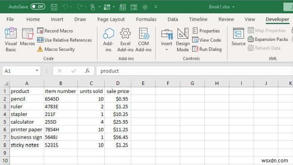Click the Touch/Mouse mode icon
Image resolution: width=293 pixels, height=165 pixels.
pos(93,7)
